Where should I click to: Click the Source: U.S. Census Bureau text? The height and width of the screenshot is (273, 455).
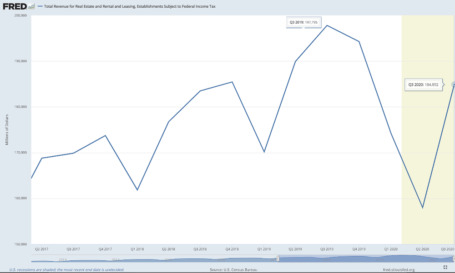[231, 270]
